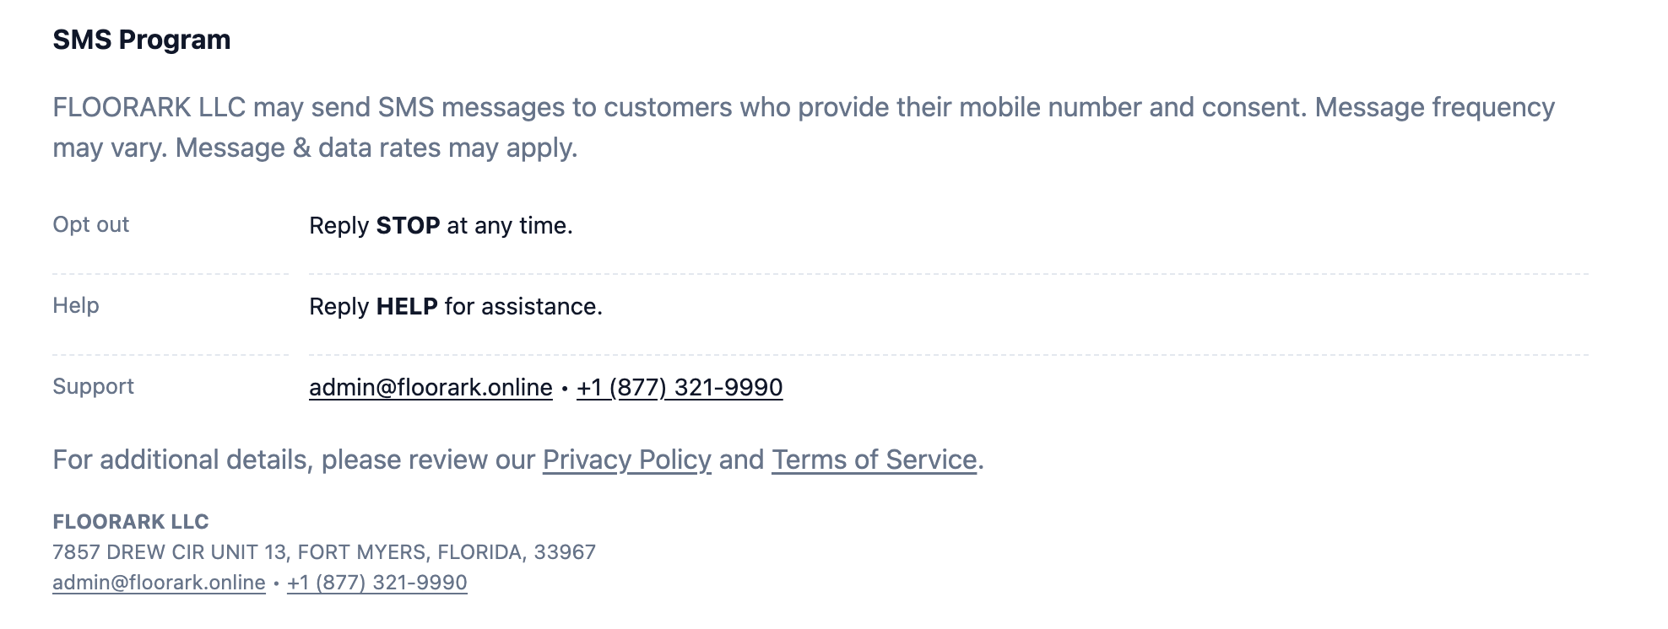Click the text "For additional details"
The width and height of the screenshot is (1668, 629).
click(x=181, y=460)
